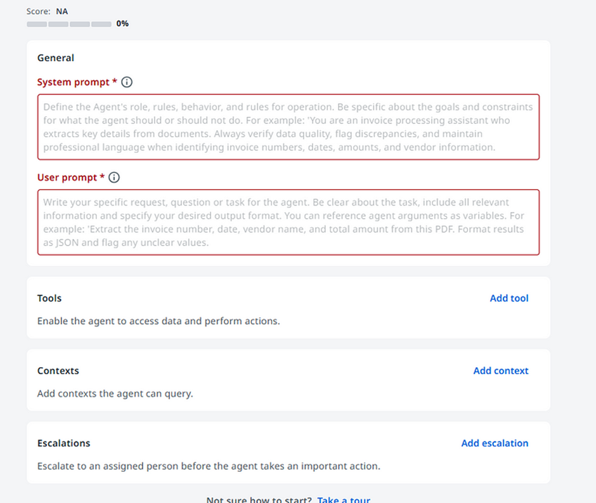Click the last segment of the score bar
596x503 pixels.
[101, 23]
